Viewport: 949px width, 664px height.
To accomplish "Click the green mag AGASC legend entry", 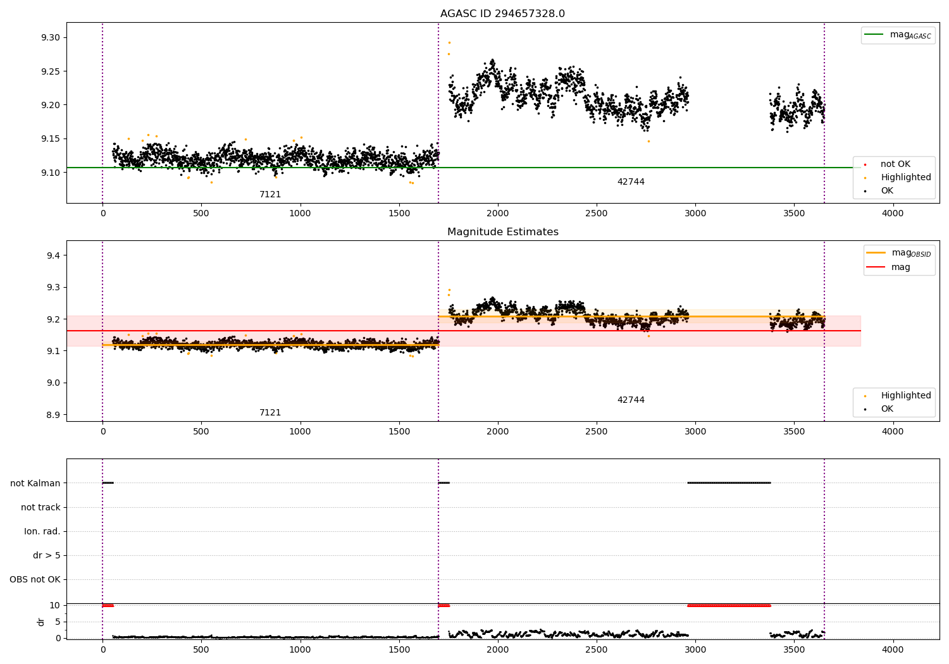I will [898, 35].
